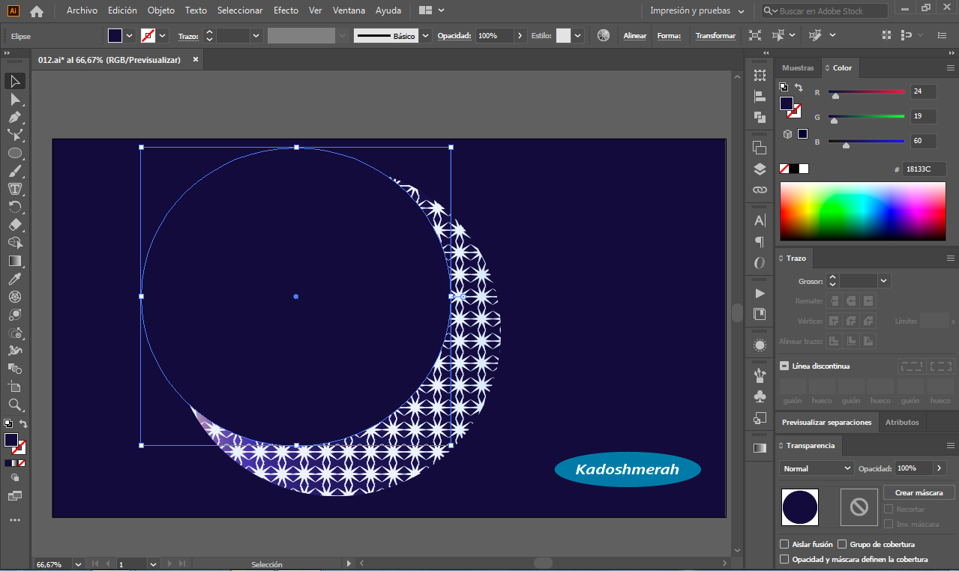Click the Alinear link in control bar
This screenshot has width=959, height=571.
[x=634, y=35]
